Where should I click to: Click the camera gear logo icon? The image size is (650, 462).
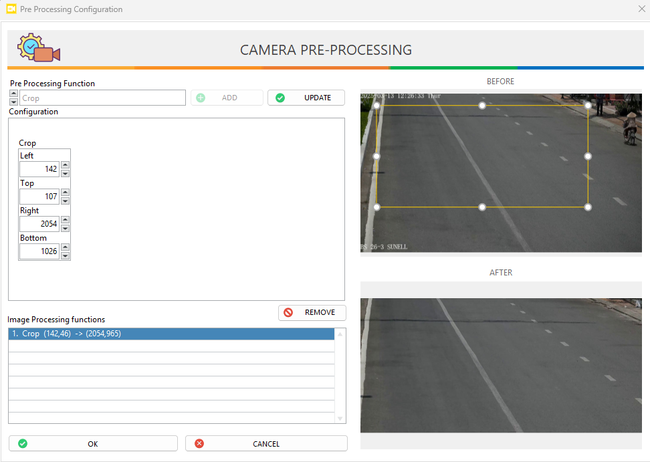[39, 48]
